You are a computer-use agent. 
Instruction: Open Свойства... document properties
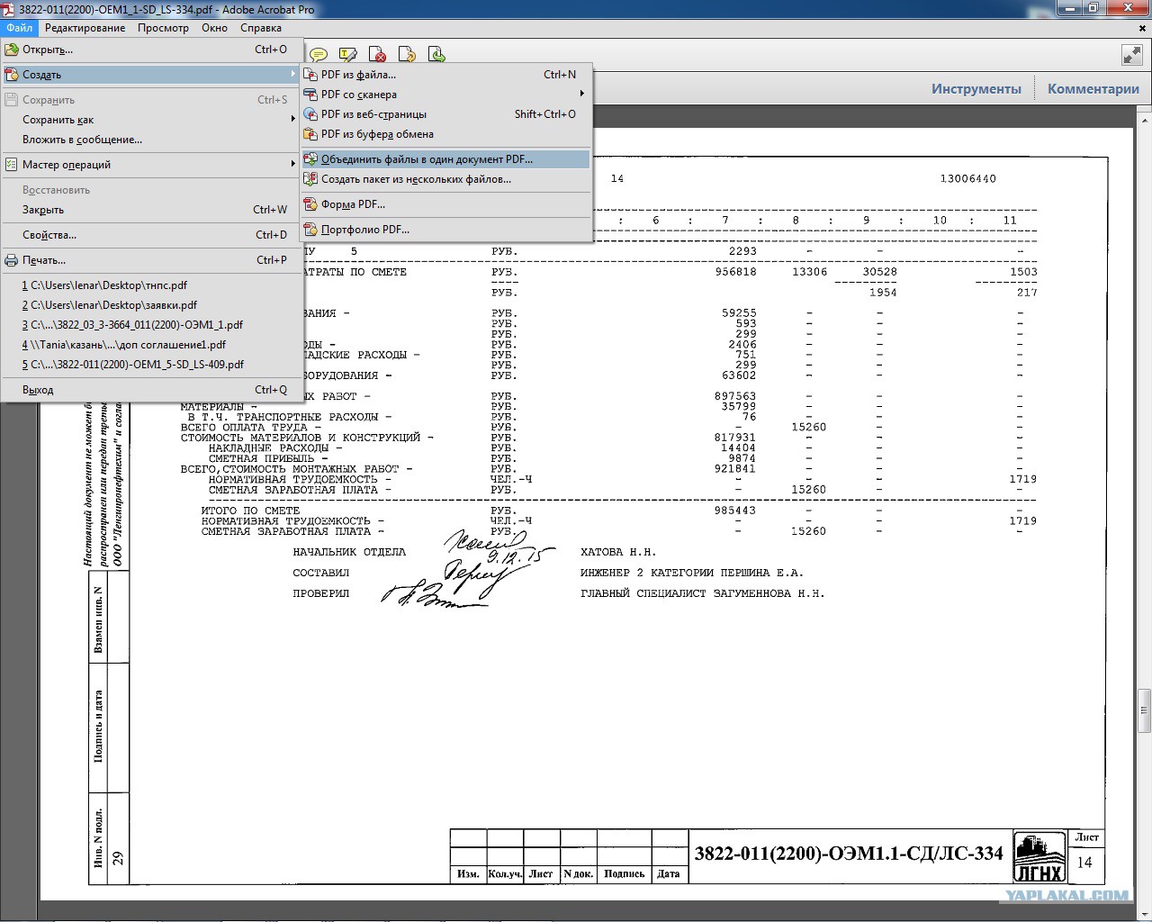(x=151, y=235)
